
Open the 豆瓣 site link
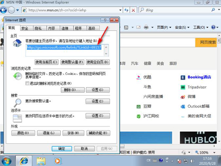147,106
